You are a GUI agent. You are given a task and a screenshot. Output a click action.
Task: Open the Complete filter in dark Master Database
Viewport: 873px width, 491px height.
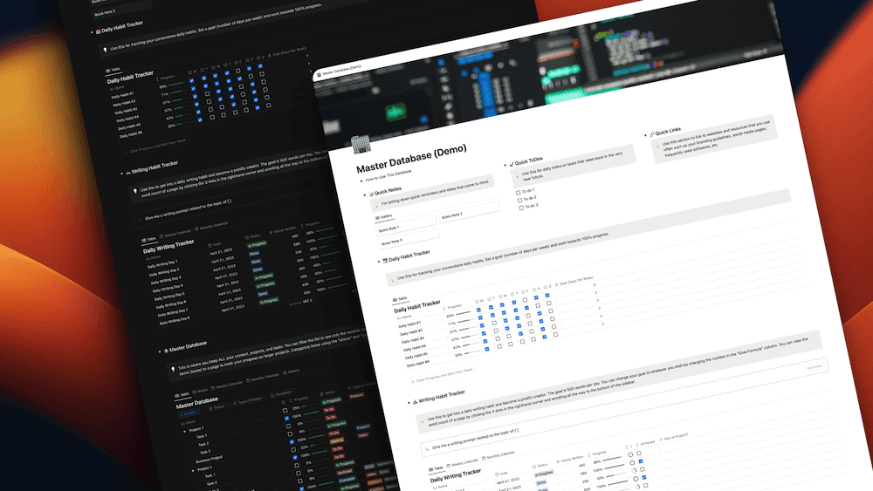point(282,393)
